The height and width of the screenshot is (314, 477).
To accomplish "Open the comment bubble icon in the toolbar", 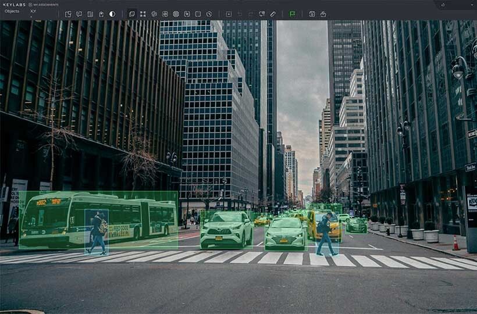I will pos(79,14).
